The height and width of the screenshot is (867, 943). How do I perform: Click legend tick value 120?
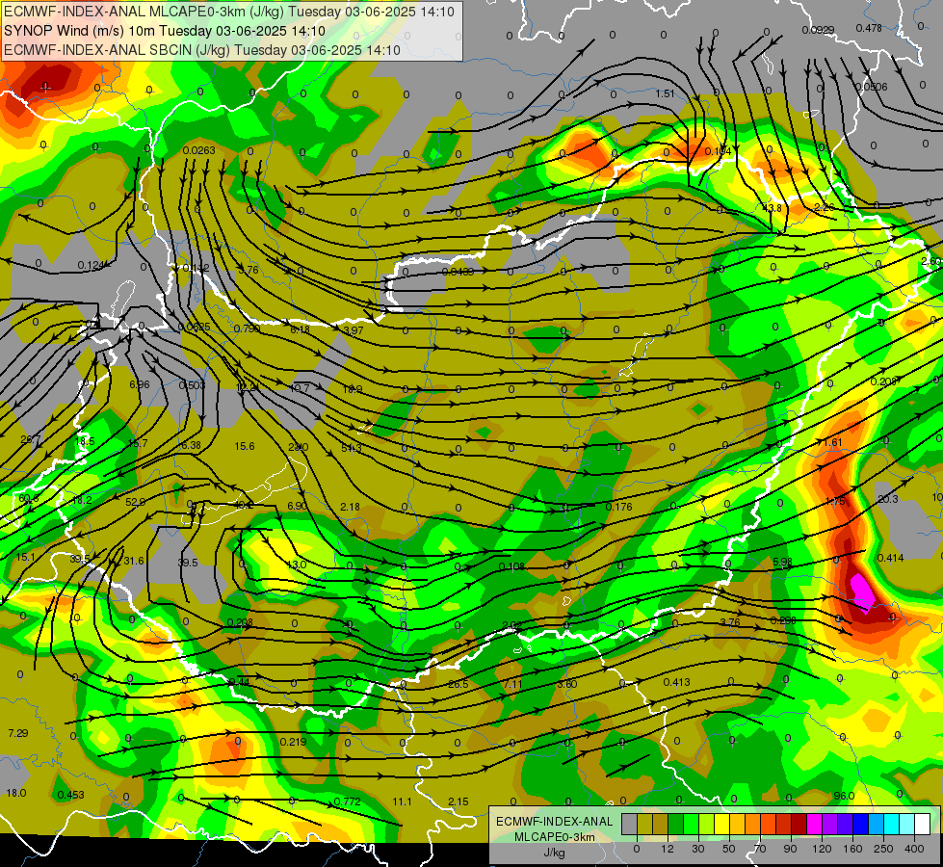(x=822, y=849)
